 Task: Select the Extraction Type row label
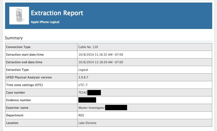(x=17, y=70)
